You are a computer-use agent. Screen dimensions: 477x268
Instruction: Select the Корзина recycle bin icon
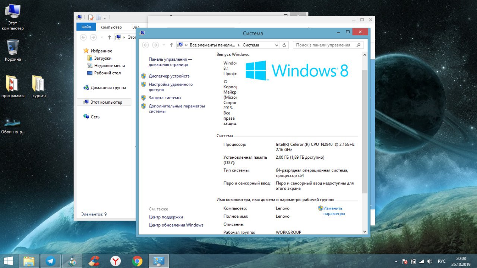[13, 50]
